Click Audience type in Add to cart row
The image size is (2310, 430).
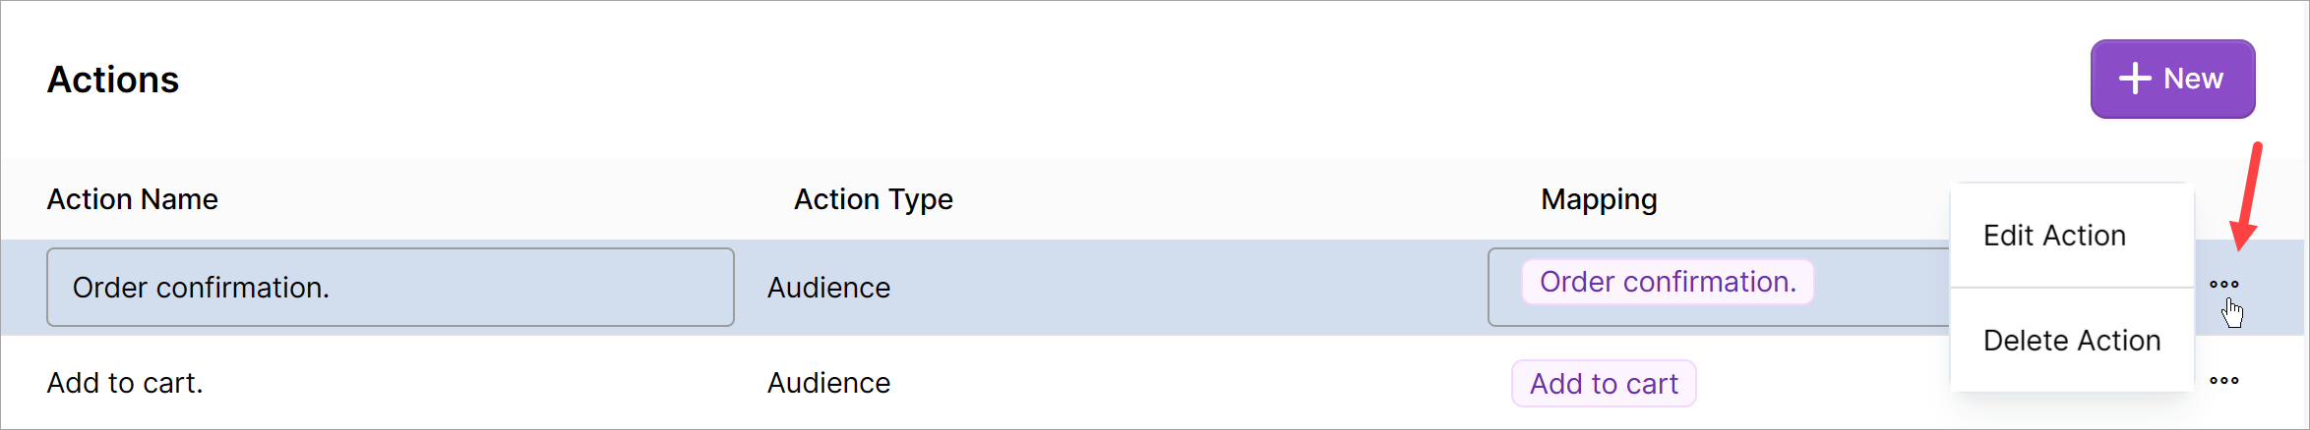click(828, 383)
